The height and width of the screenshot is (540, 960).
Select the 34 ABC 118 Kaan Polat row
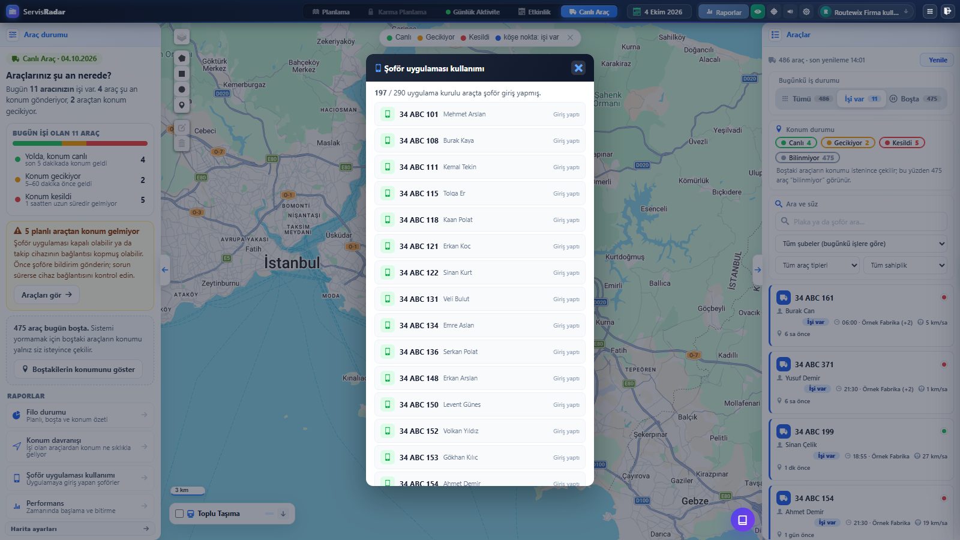point(480,220)
